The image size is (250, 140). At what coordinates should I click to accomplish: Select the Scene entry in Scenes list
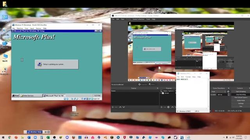[135, 91]
